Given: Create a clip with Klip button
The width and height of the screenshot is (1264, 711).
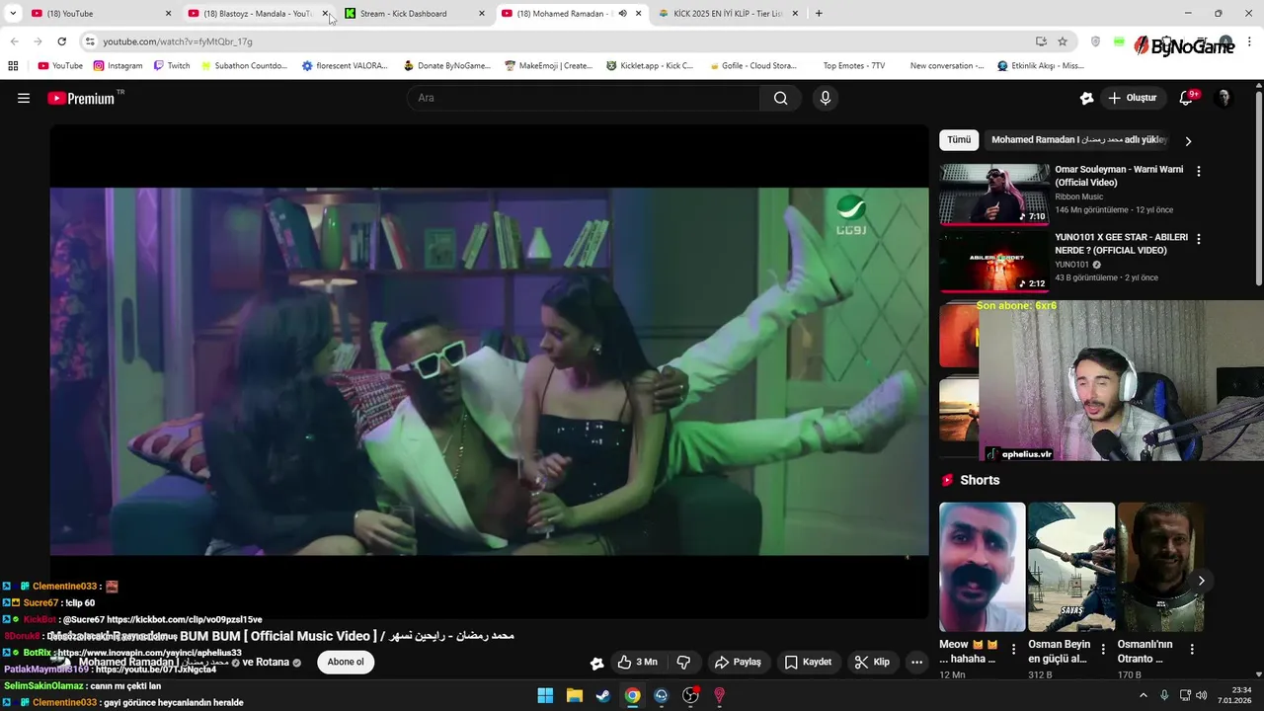Looking at the screenshot, I should (872, 662).
